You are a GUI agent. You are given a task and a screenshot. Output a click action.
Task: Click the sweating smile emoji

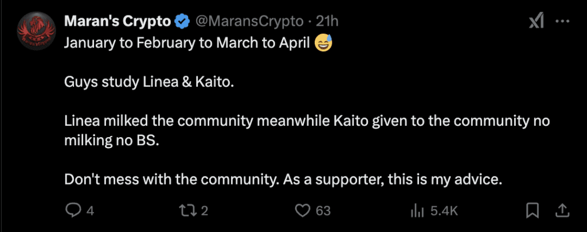point(324,43)
